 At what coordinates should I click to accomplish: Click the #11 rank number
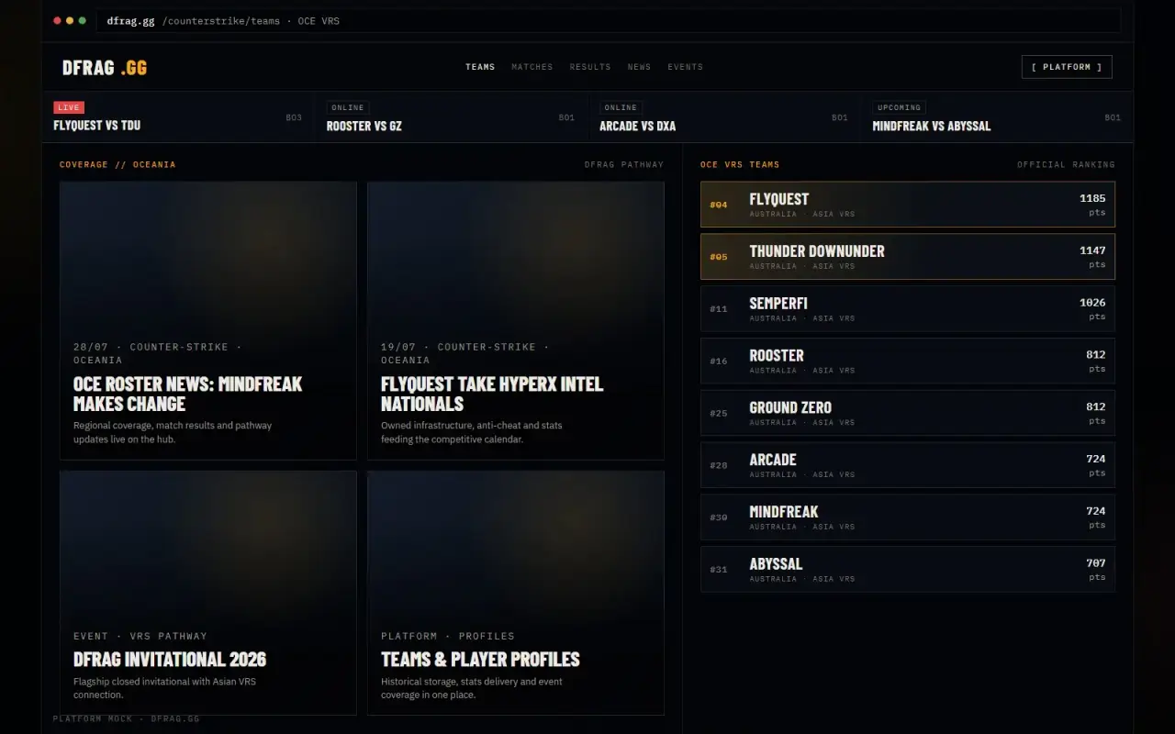pos(719,309)
